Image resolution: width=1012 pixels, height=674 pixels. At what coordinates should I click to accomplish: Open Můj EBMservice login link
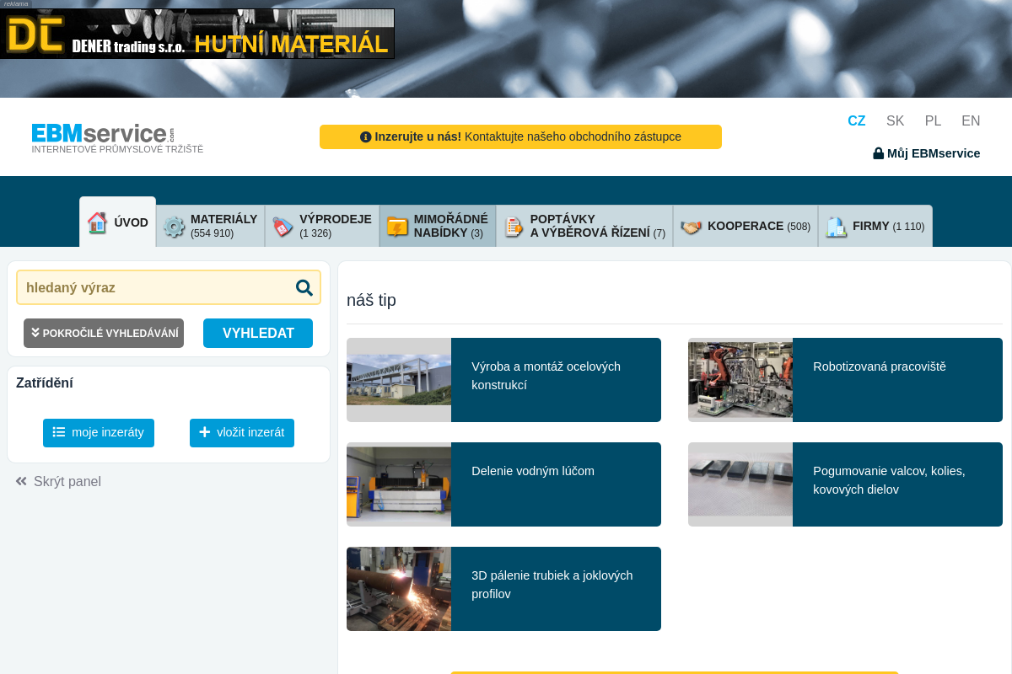pyautogui.click(x=927, y=153)
